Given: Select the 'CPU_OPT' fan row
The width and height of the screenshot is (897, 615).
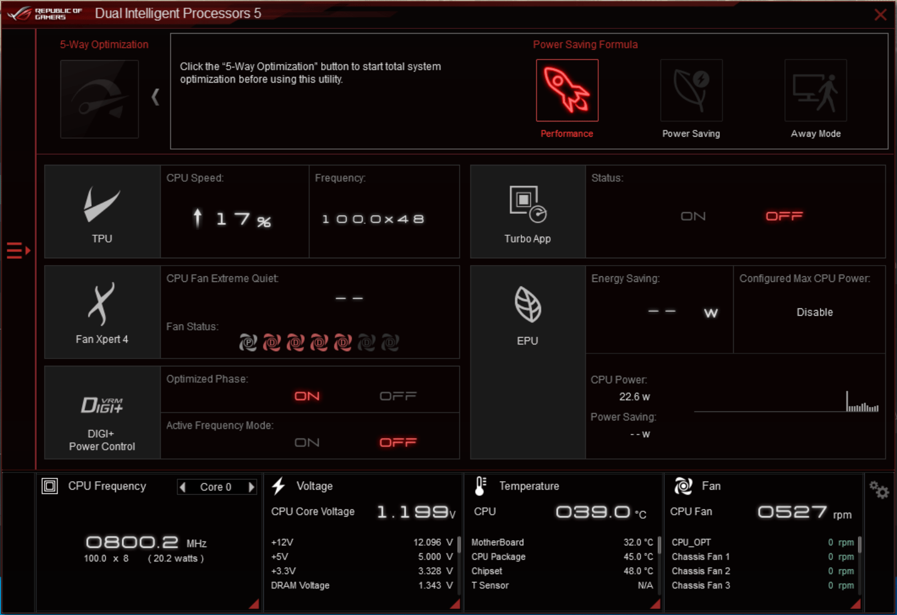Looking at the screenshot, I should click(763, 542).
